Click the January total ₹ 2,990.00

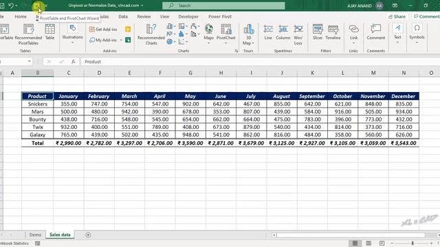pos(69,143)
